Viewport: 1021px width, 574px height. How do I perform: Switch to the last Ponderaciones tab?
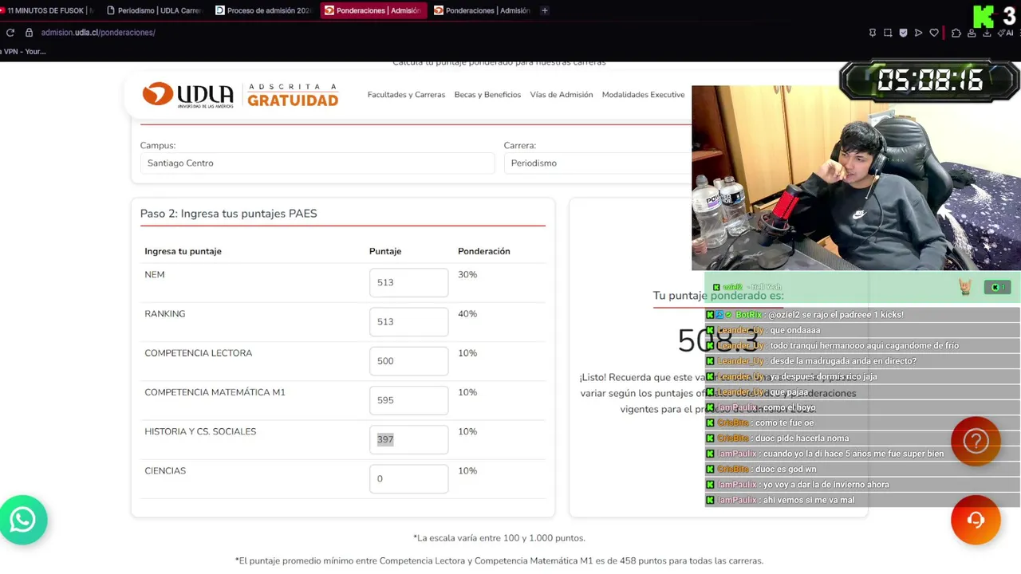coord(482,10)
